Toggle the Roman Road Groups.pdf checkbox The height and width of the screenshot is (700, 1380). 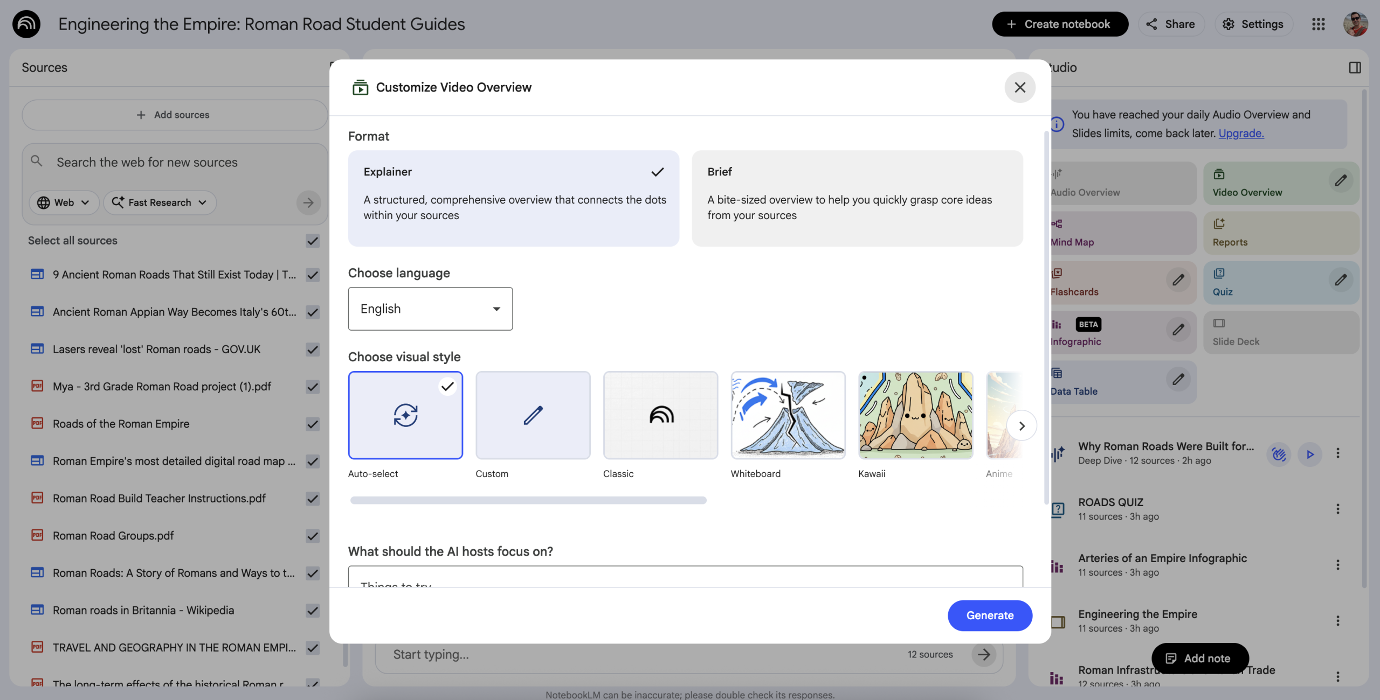pos(313,536)
